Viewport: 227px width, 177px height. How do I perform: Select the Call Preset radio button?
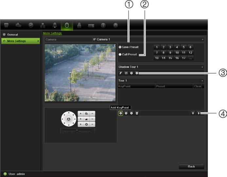coord(120,54)
